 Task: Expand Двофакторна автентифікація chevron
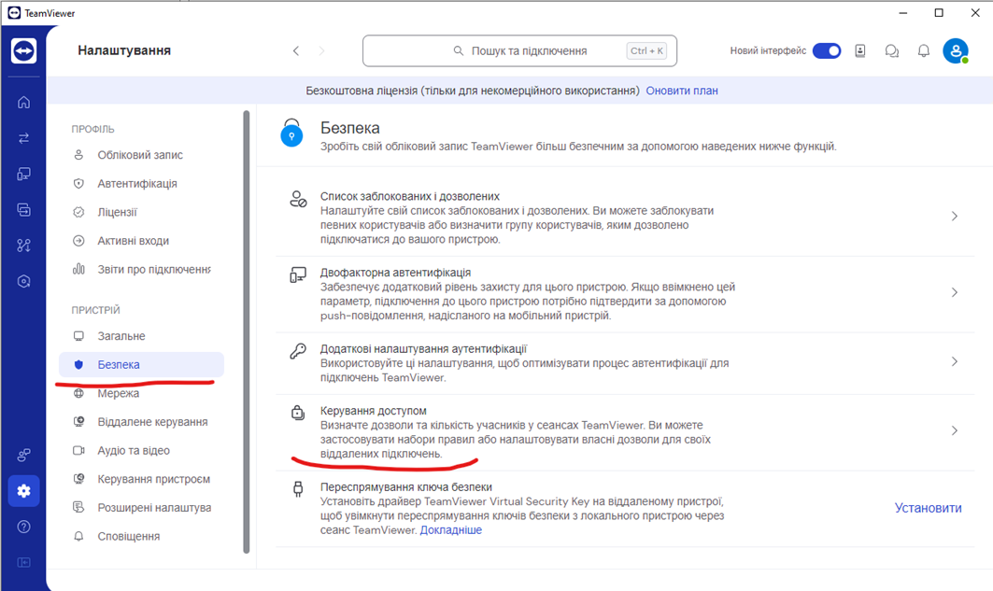954,292
